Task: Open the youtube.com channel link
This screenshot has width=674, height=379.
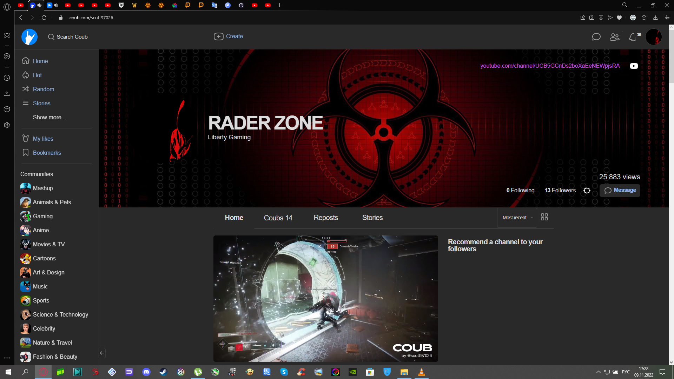Action: (550, 66)
